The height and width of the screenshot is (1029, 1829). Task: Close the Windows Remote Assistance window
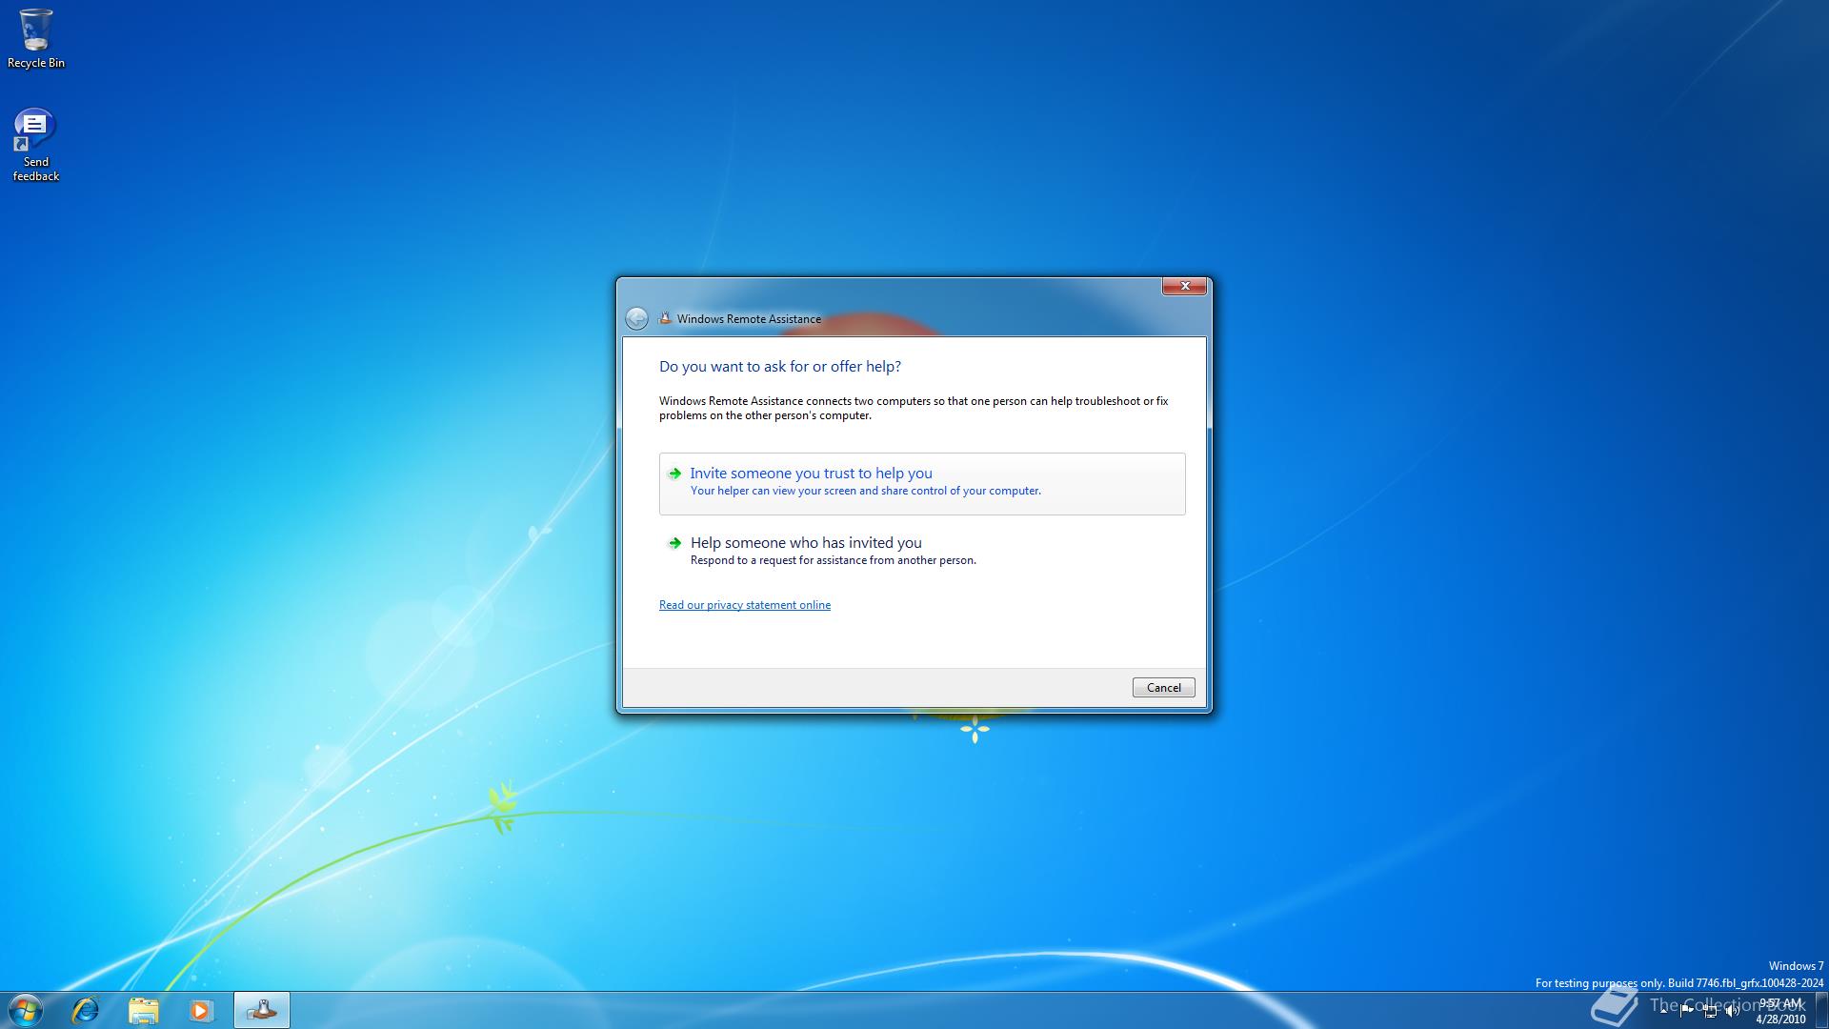coord(1184,286)
